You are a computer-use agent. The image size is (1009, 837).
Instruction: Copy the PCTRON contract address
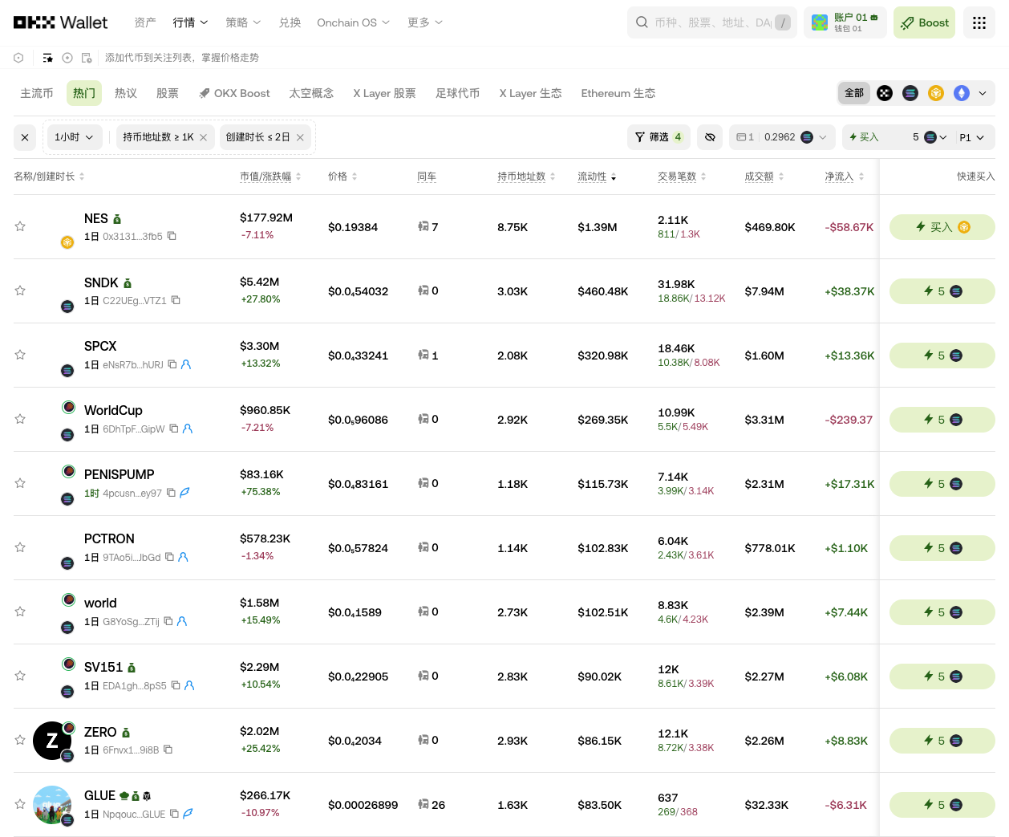(169, 557)
